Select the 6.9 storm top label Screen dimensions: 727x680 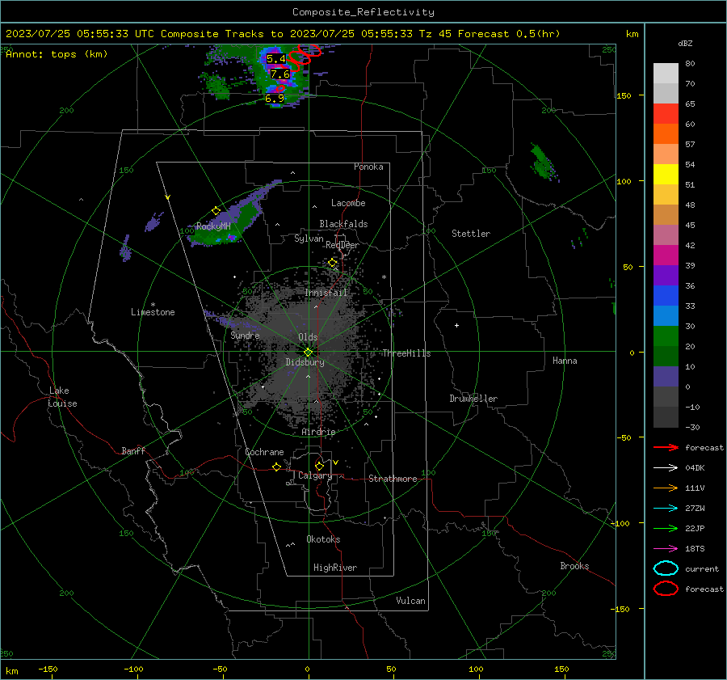[275, 99]
